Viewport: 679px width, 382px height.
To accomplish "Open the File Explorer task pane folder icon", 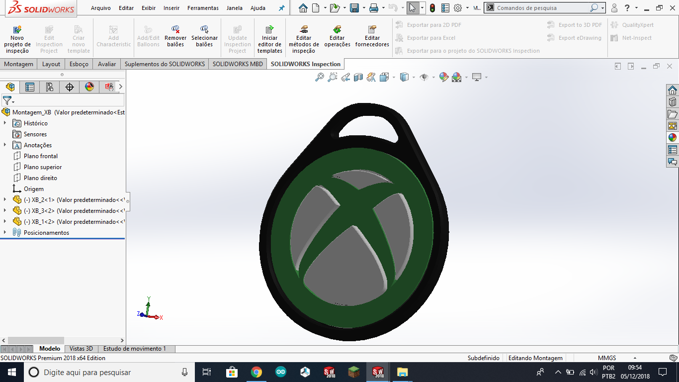I will click(x=673, y=114).
